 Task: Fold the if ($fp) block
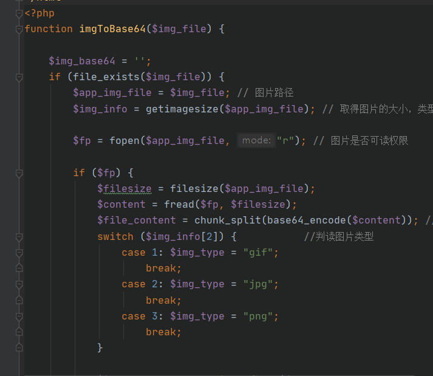click(x=19, y=173)
